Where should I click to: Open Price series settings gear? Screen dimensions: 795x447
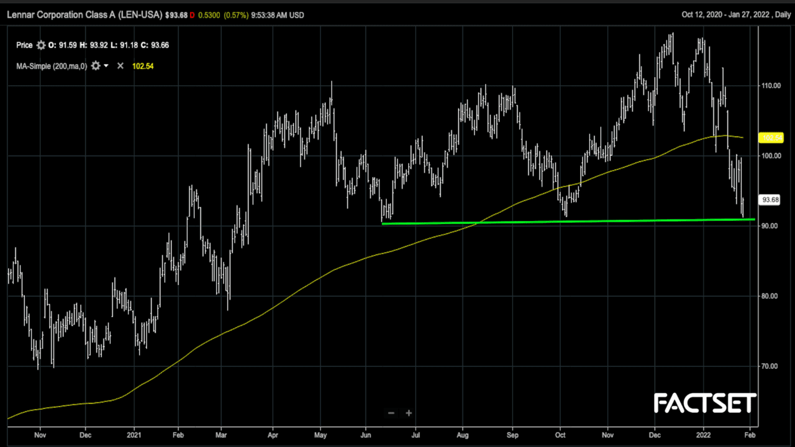tap(41, 45)
